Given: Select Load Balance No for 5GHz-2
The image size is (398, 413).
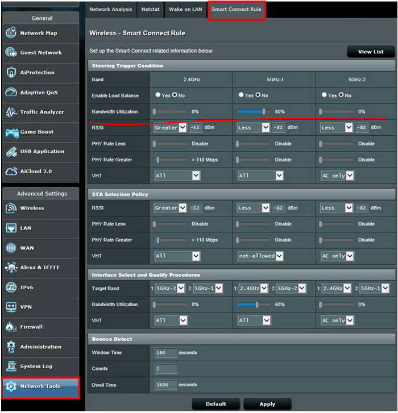Looking at the screenshot, I should [x=341, y=95].
